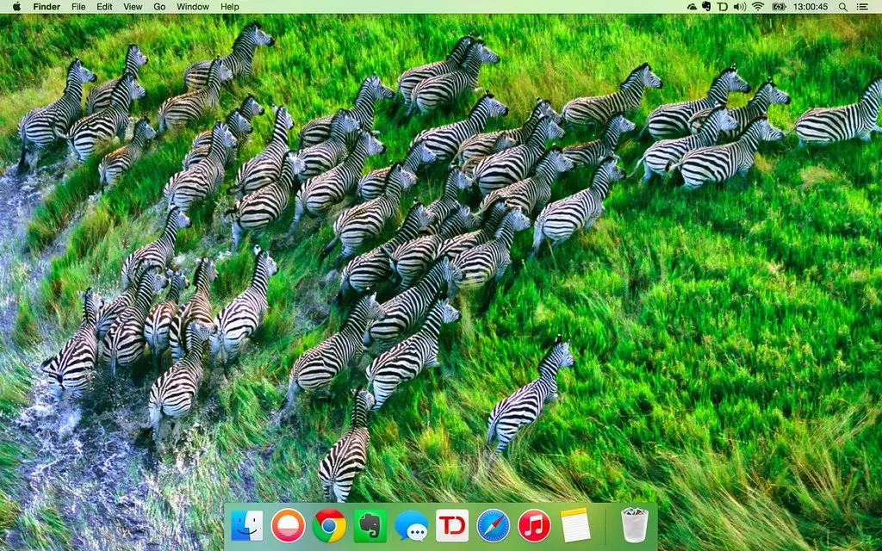This screenshot has width=882, height=551.
Task: Launch the Sunrise calendar app in Dock
Action: tap(288, 526)
